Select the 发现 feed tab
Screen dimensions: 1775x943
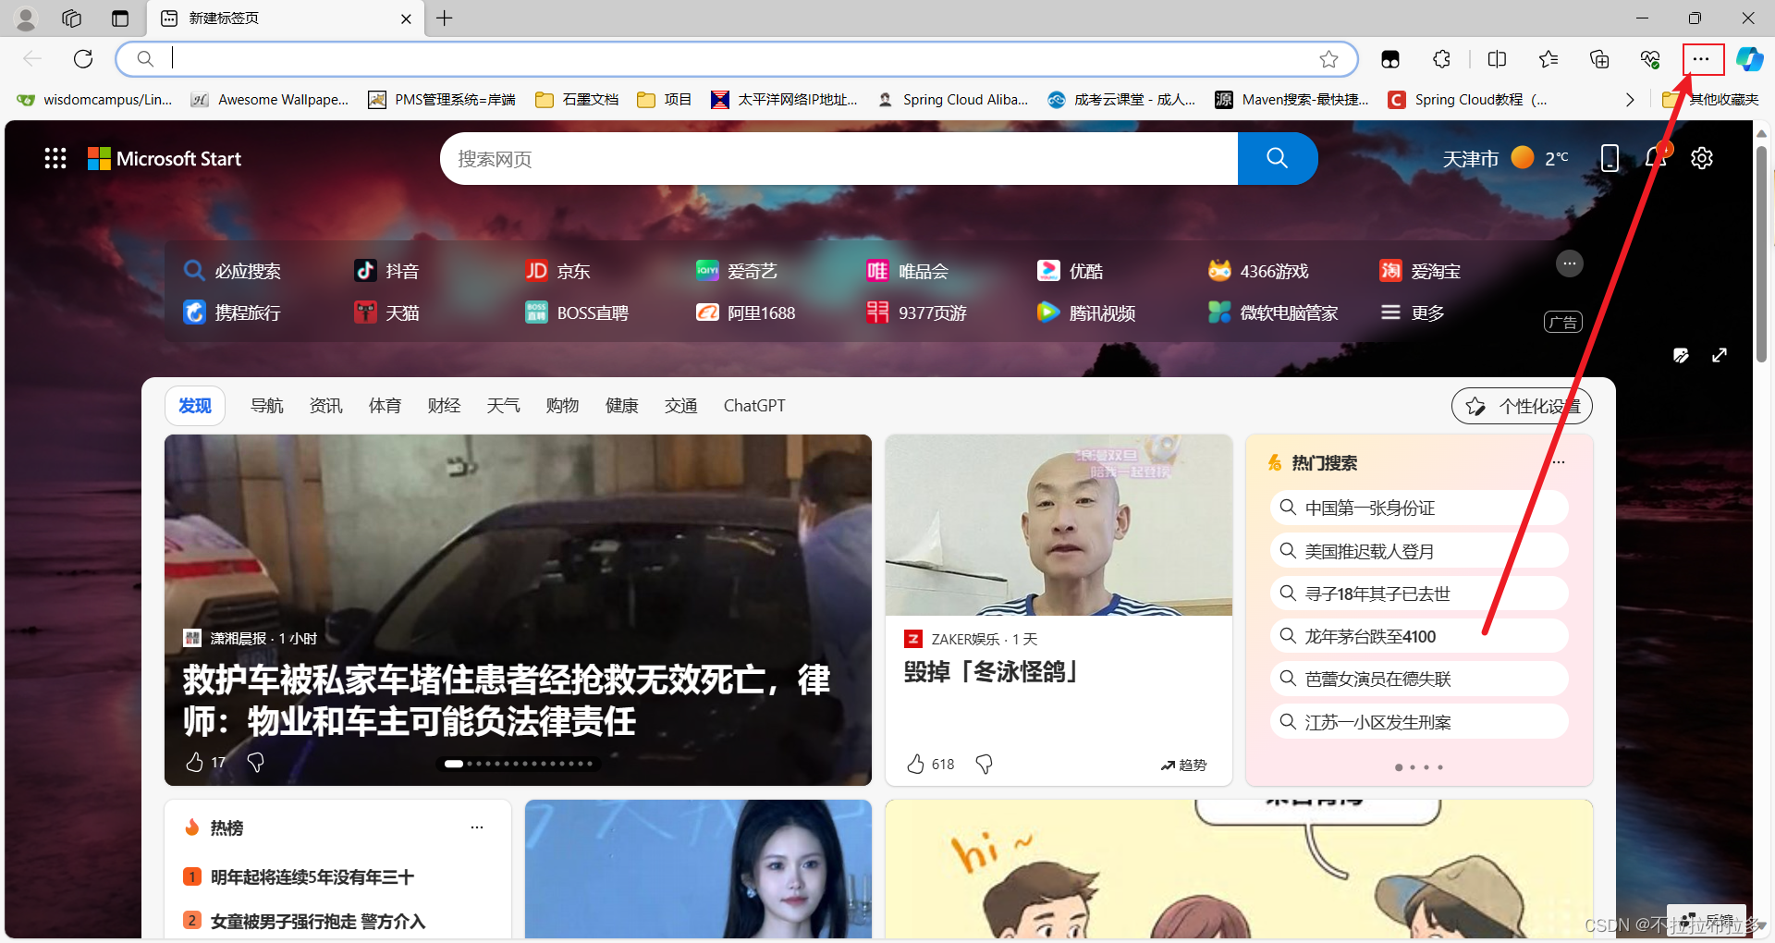coord(195,406)
